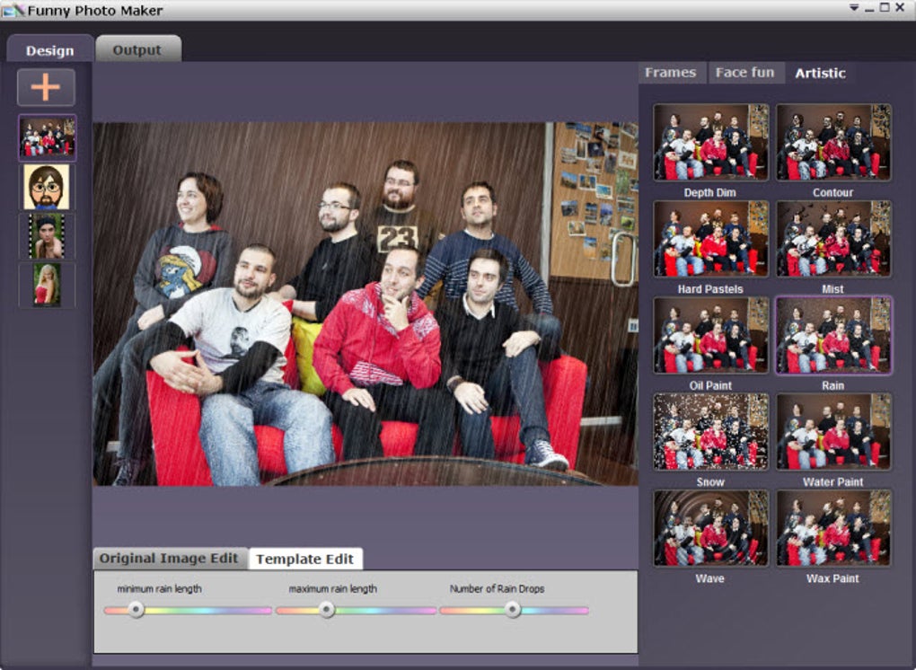This screenshot has width=916, height=670.
Task: Open the Face fun tab
Action: click(744, 73)
